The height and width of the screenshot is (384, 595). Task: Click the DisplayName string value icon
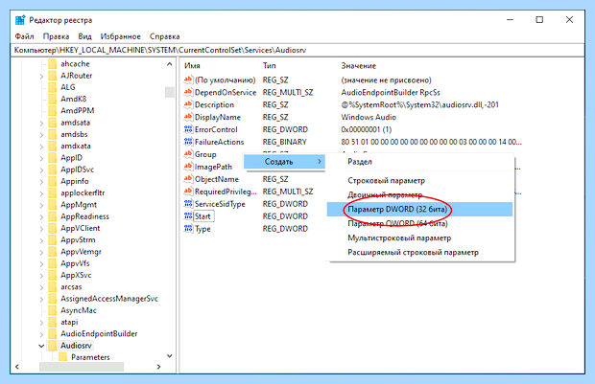point(188,117)
